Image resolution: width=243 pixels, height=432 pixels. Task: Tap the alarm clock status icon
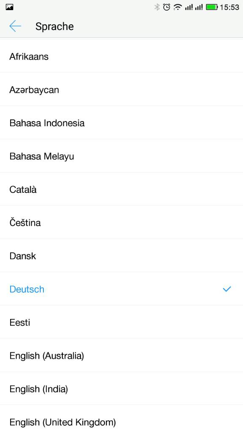tap(167, 7)
